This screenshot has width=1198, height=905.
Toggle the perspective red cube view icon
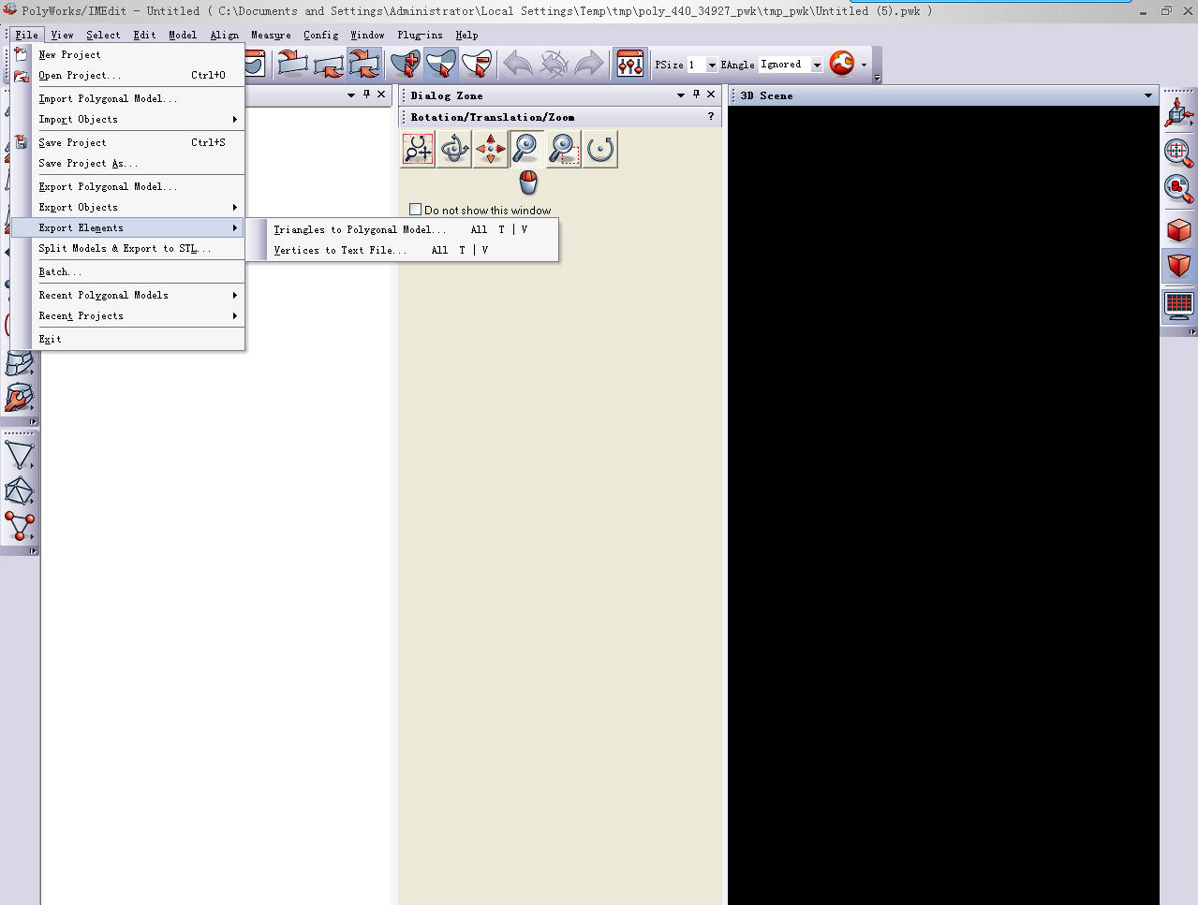pyautogui.click(x=1178, y=266)
